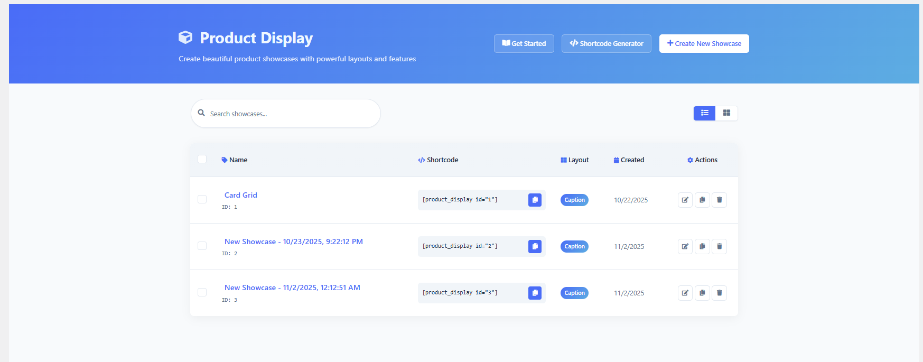Delete the showcase with ID 3
The height and width of the screenshot is (362, 923).
719,293
